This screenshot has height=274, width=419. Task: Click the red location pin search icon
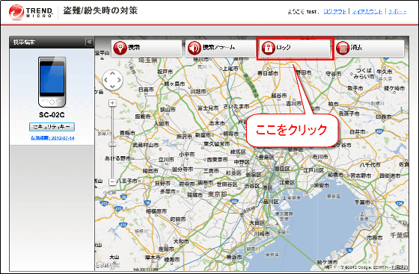click(120, 49)
